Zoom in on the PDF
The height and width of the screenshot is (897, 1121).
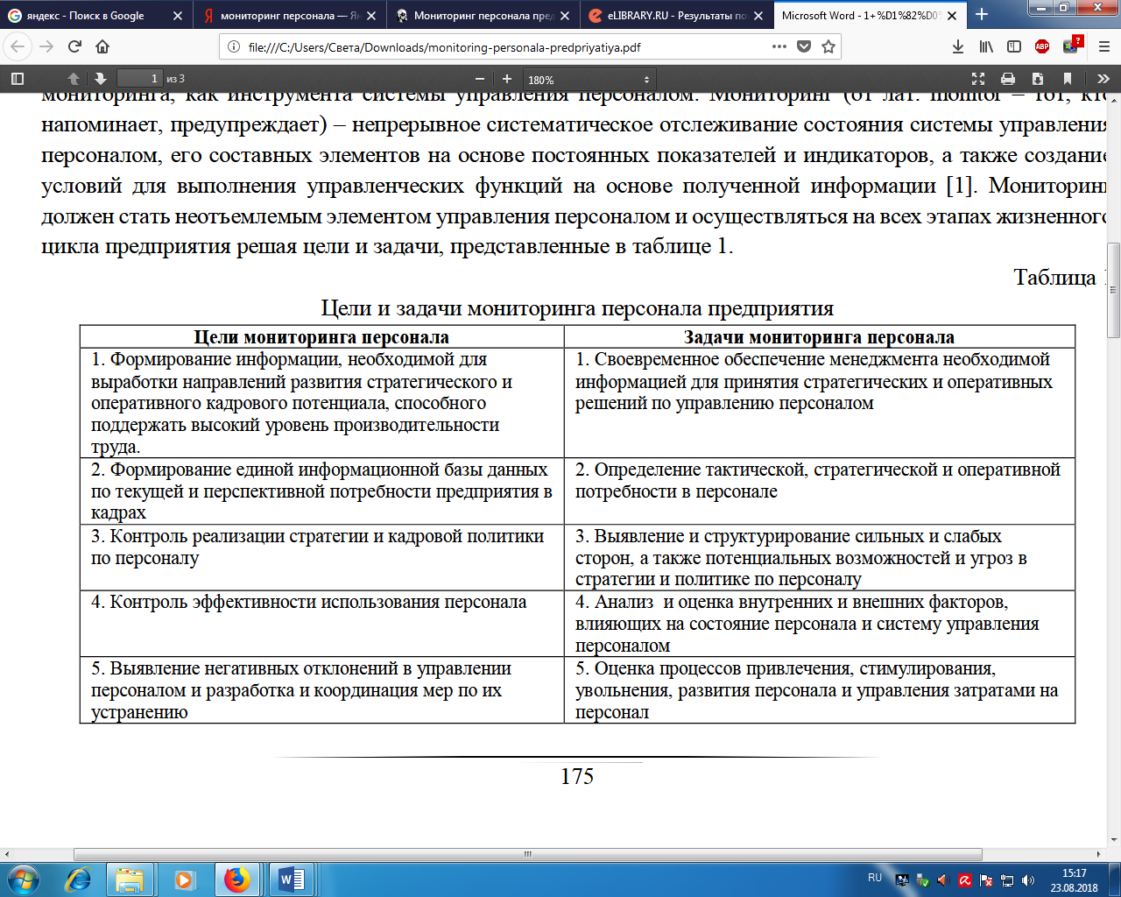506,79
